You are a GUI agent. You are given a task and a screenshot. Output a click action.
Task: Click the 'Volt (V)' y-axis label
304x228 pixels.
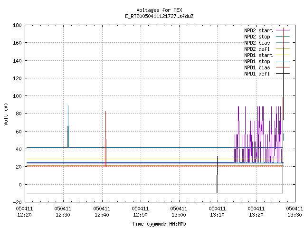click(6, 114)
